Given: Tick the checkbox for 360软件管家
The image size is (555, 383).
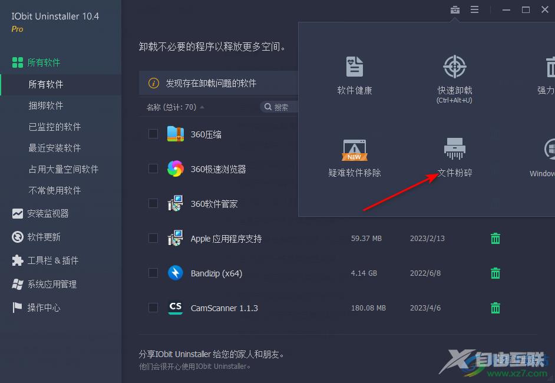Looking at the screenshot, I should (153, 203).
